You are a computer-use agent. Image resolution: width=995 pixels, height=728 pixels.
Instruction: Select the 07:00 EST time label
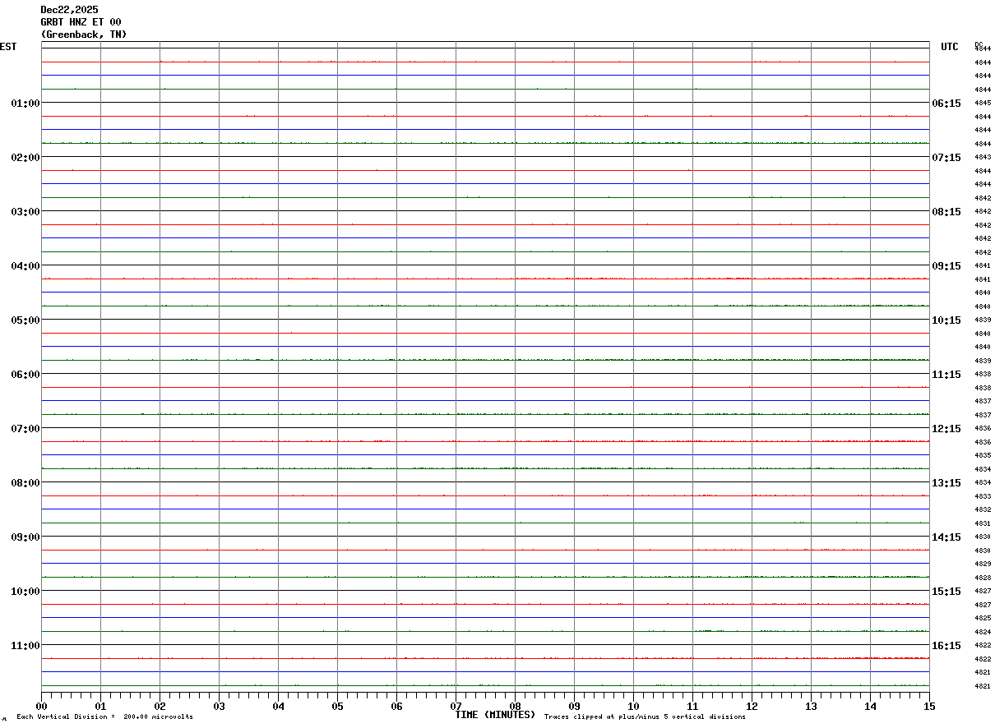[25, 429]
